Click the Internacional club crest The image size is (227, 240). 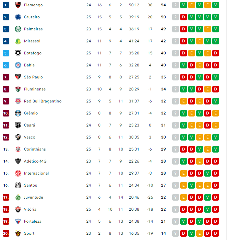click(18, 173)
